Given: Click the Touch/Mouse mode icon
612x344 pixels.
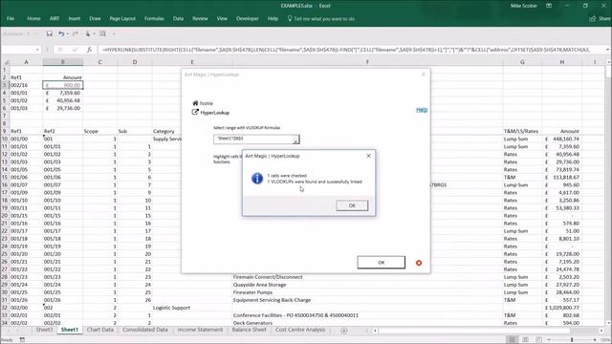Looking at the screenshot, I should [x=88, y=34].
